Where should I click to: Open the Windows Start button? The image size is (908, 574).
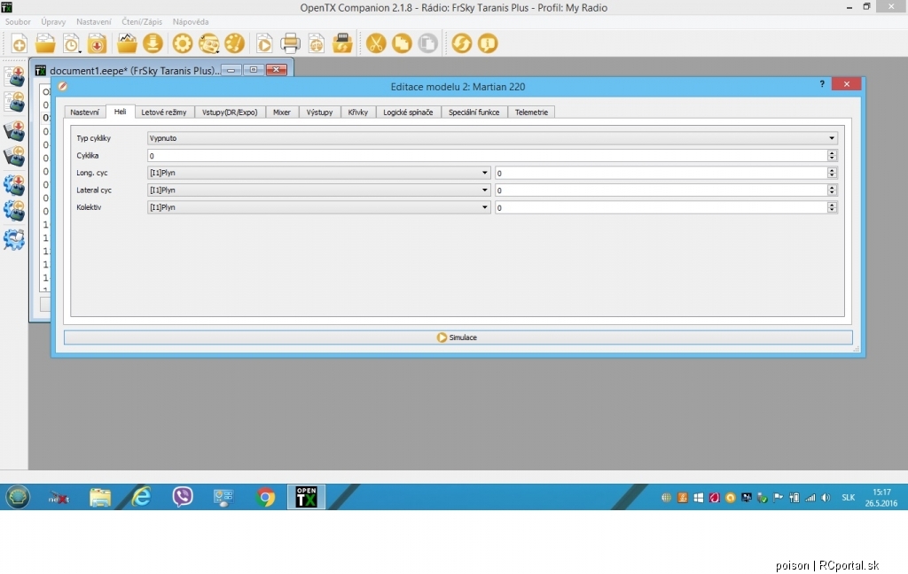coord(18,497)
